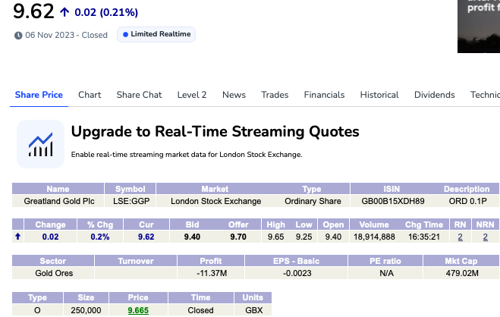
Task: Click the Greatland Gold Plc name cell
Action: tap(59, 202)
